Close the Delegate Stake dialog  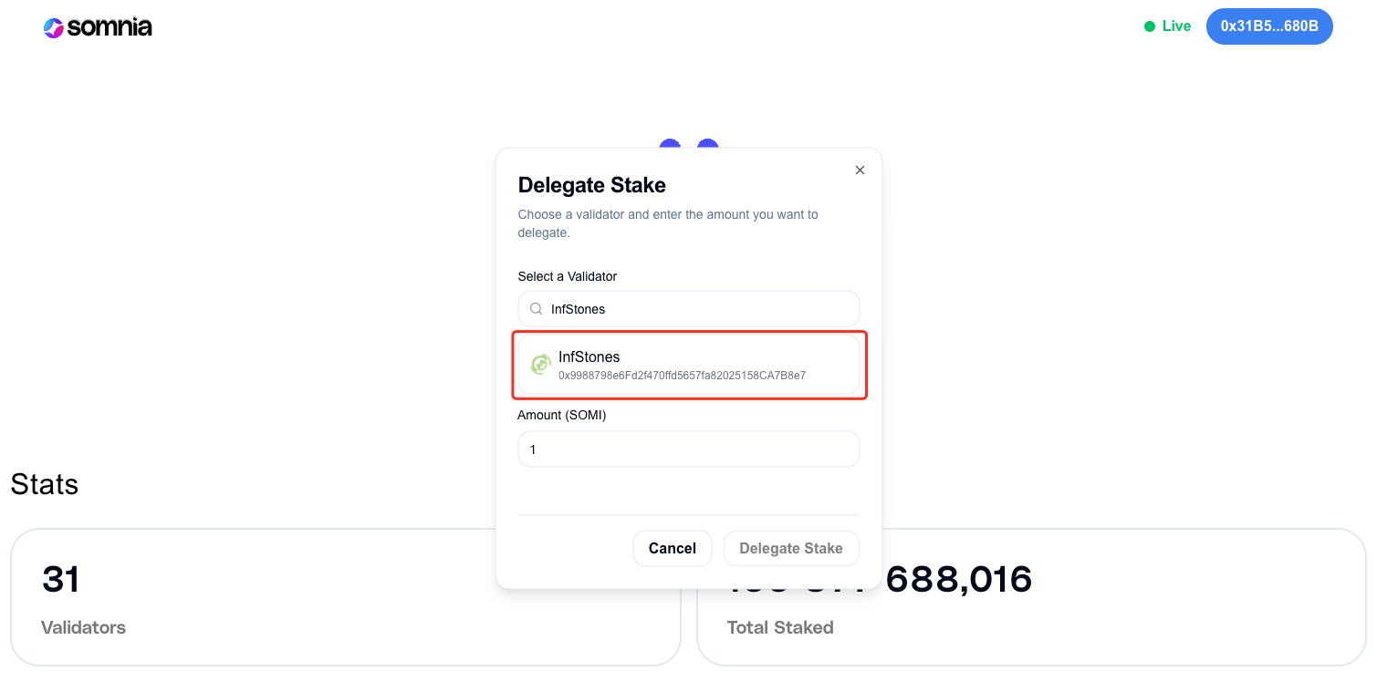[860, 170]
